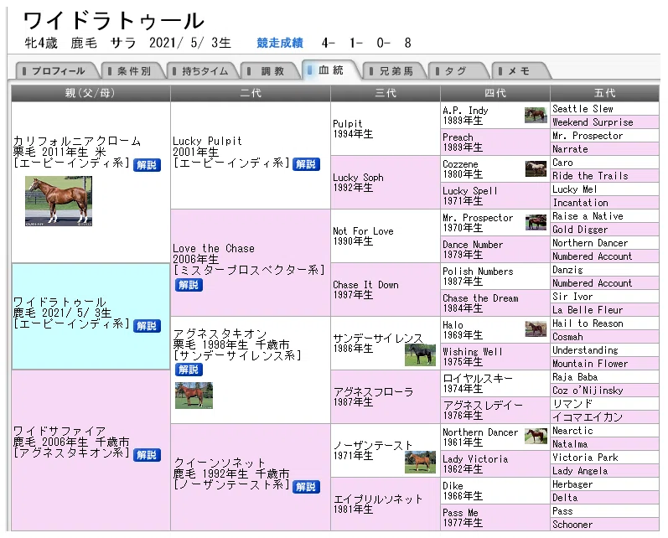Select Ride the Trails entry

click(x=604, y=176)
